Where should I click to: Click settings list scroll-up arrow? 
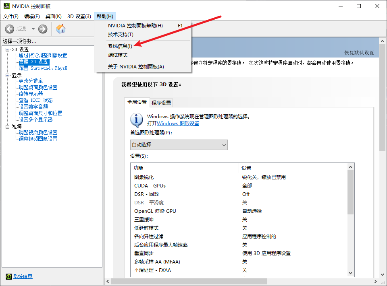pyautogui.click(x=350, y=167)
